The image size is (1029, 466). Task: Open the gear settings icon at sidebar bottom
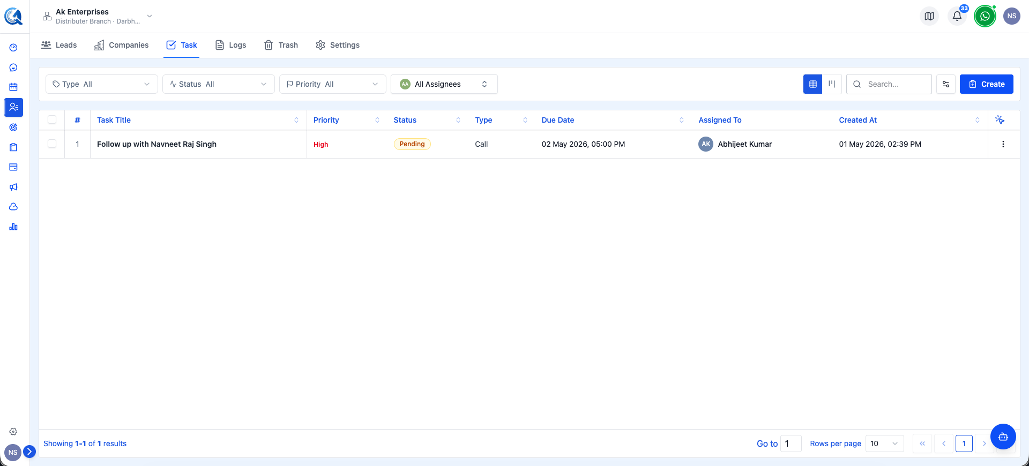13,432
